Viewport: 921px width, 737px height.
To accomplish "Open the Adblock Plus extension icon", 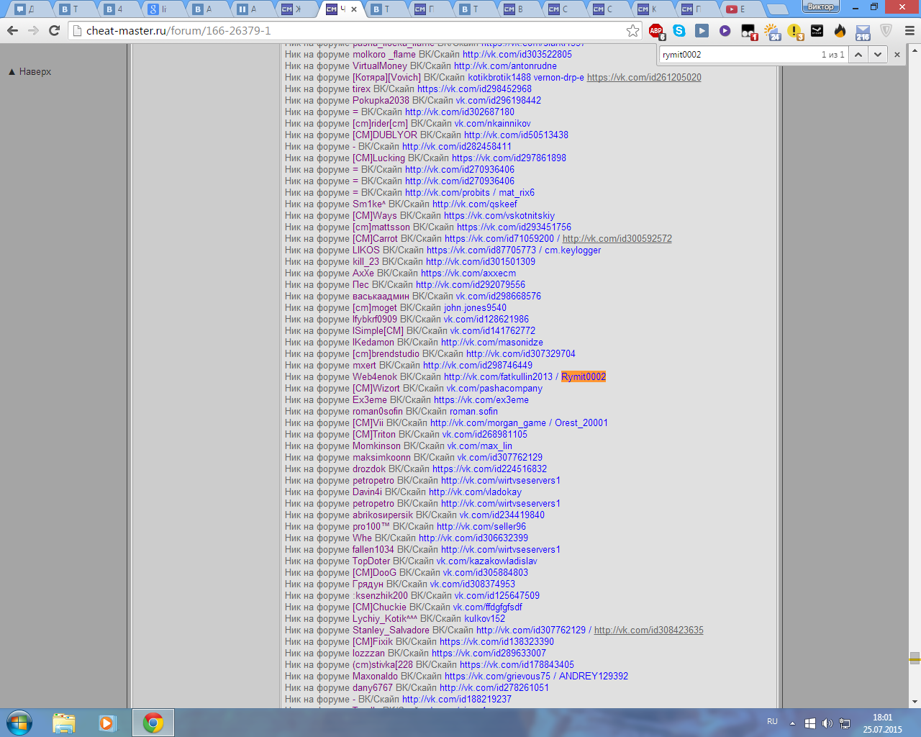I will pyautogui.click(x=656, y=31).
